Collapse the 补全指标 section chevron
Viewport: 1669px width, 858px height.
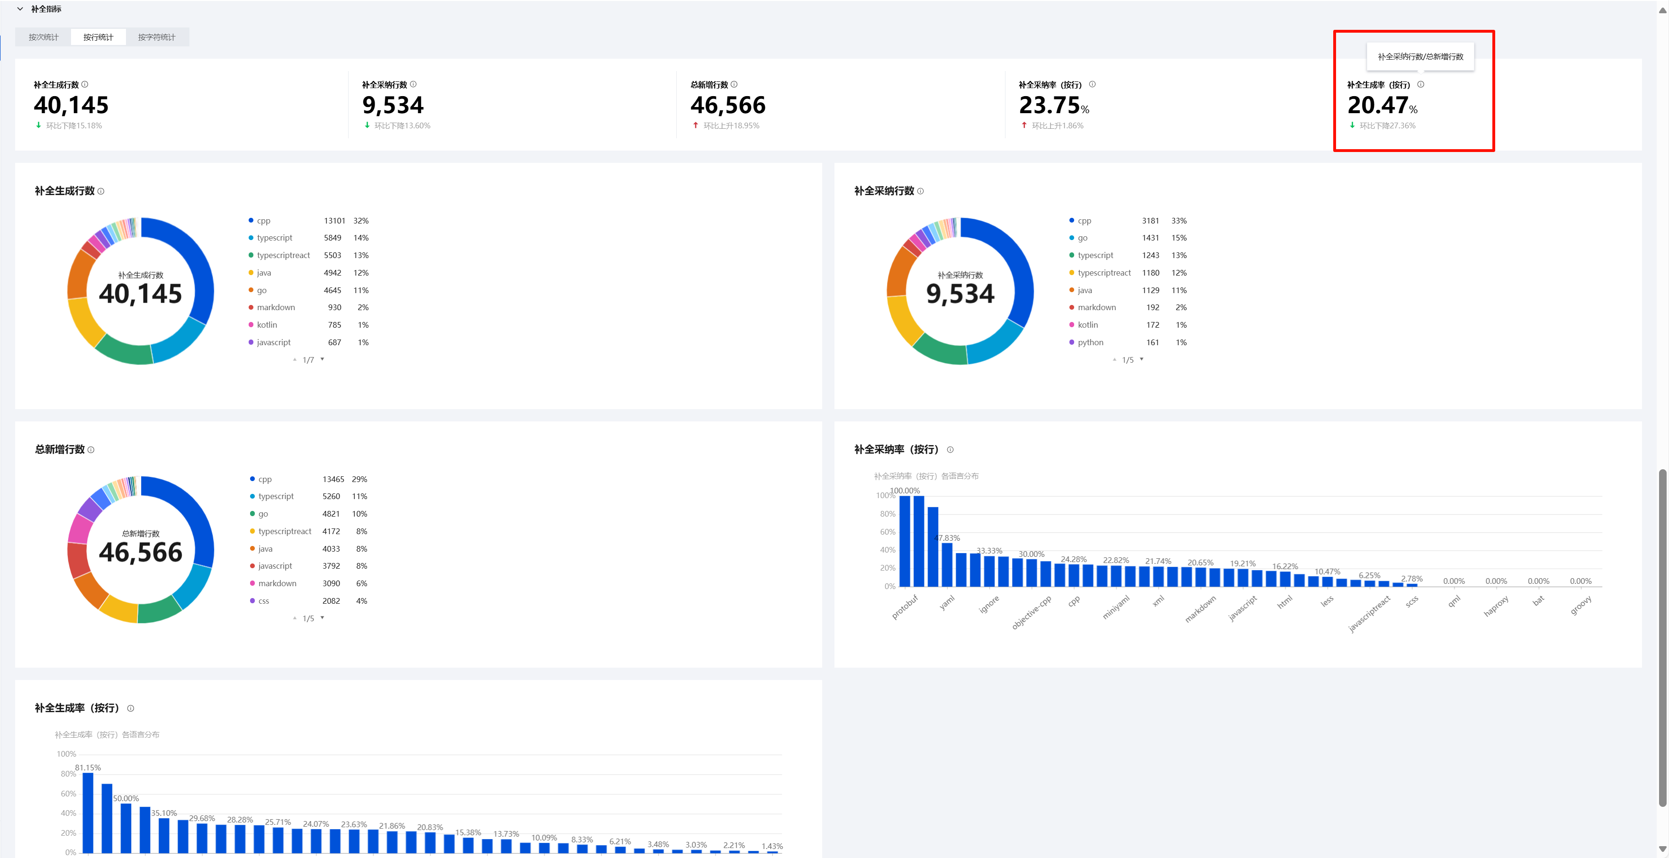point(20,9)
